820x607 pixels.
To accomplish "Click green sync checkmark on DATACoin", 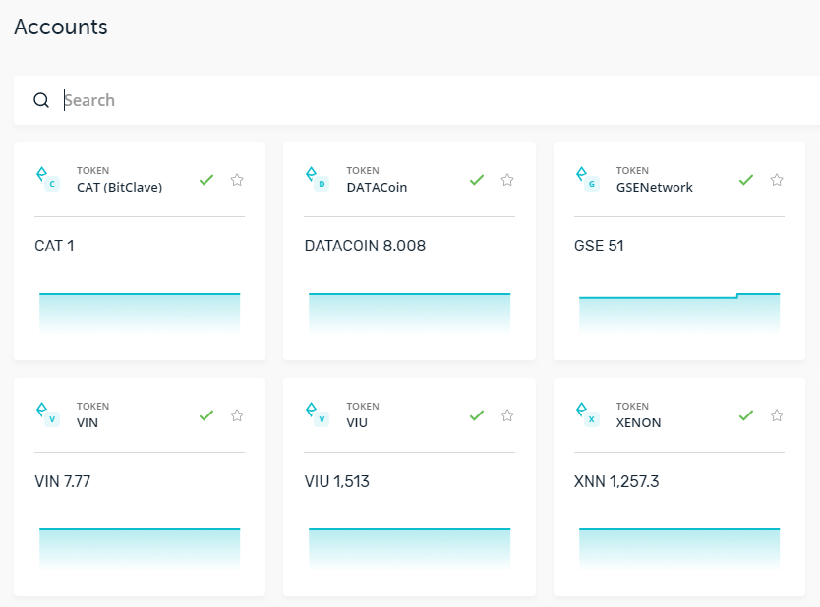I will (x=477, y=180).
